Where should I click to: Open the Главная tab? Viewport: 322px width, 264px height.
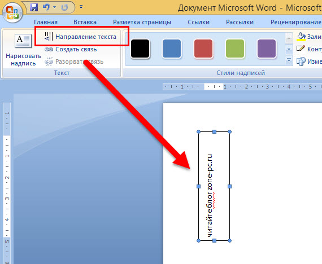pos(46,22)
